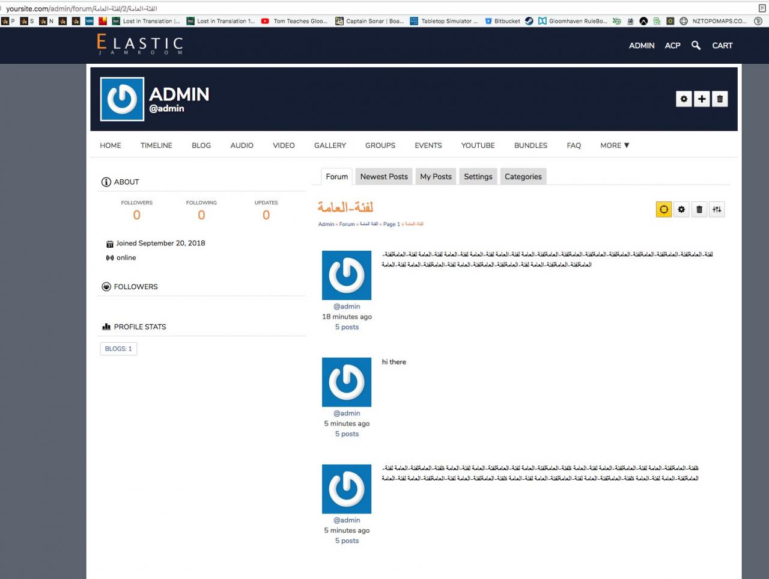Click the online status broadcast icon
Screen dimensions: 769x579
110,258
